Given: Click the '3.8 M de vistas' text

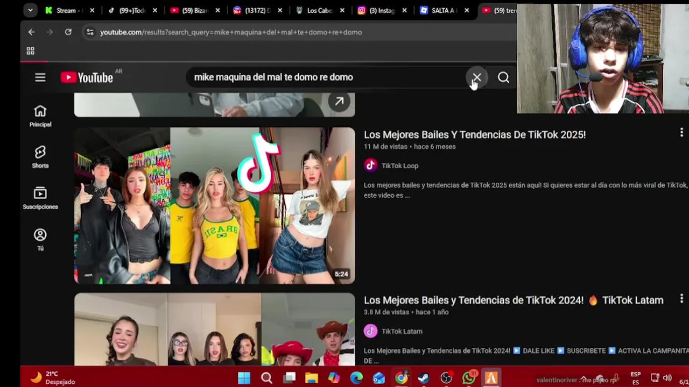Looking at the screenshot, I should (x=386, y=312).
